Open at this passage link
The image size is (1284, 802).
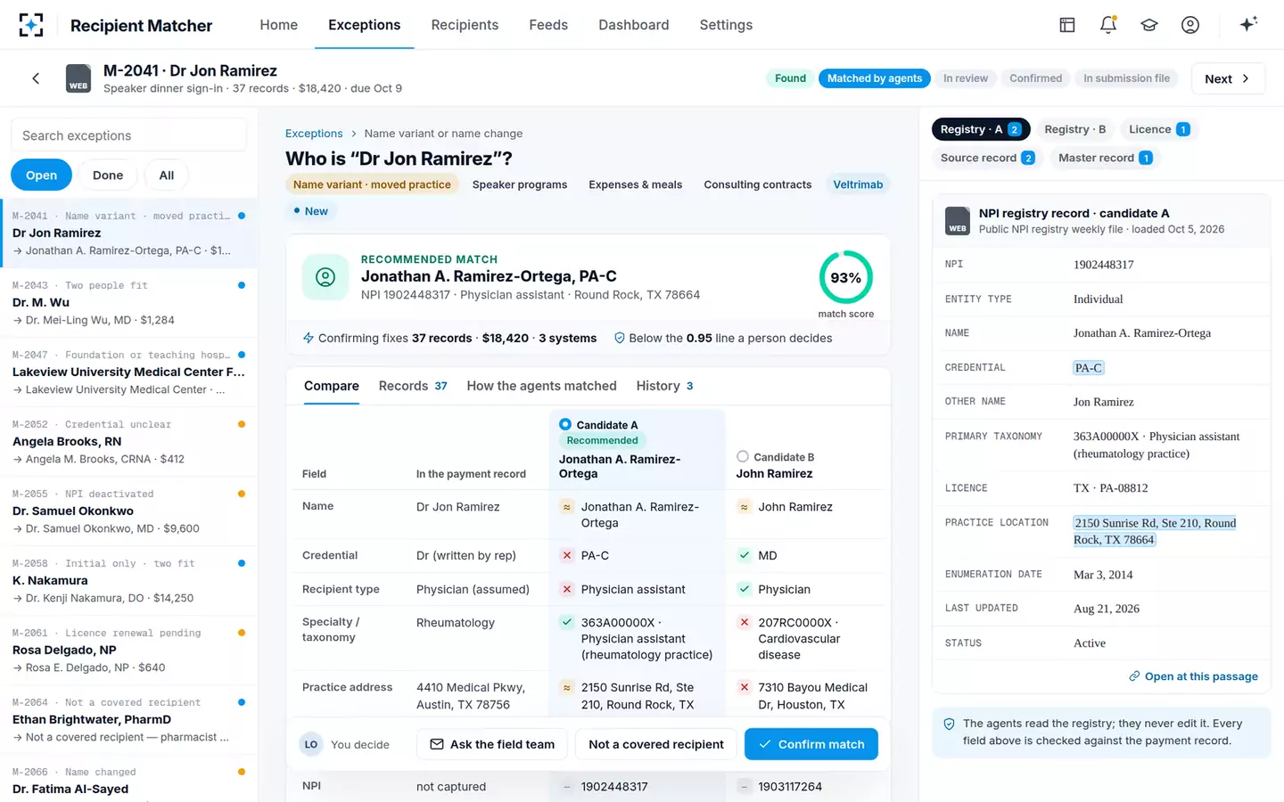click(1193, 676)
